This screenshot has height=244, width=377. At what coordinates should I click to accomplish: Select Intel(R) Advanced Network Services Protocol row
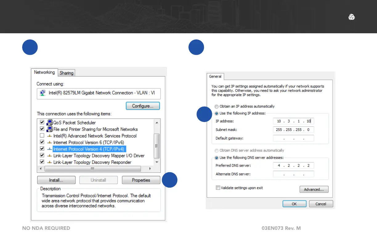tap(95, 136)
